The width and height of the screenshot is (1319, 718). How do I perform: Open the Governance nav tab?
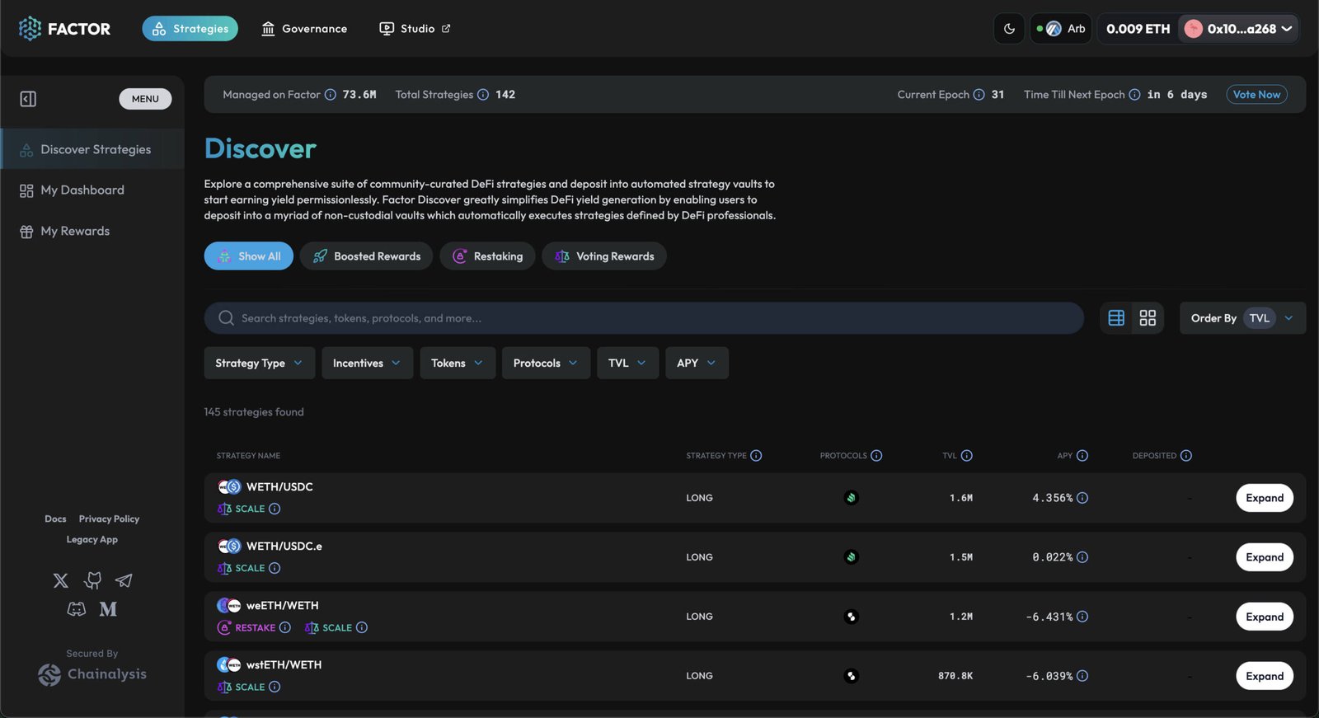(304, 29)
